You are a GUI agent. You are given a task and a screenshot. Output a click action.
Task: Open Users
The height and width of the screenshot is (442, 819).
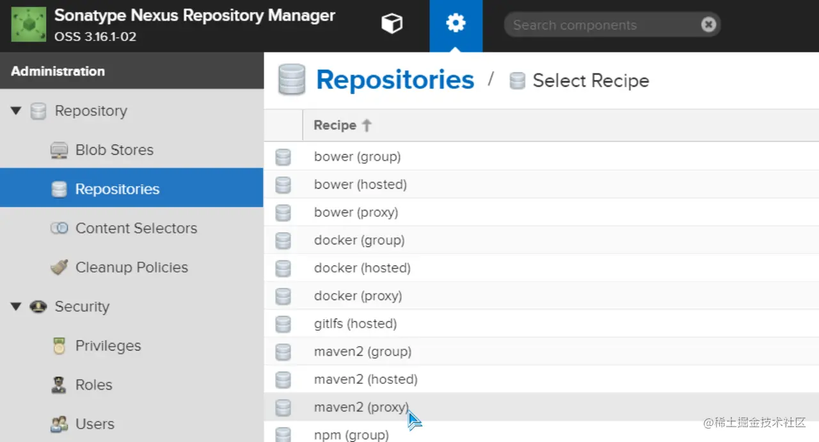[x=95, y=424]
